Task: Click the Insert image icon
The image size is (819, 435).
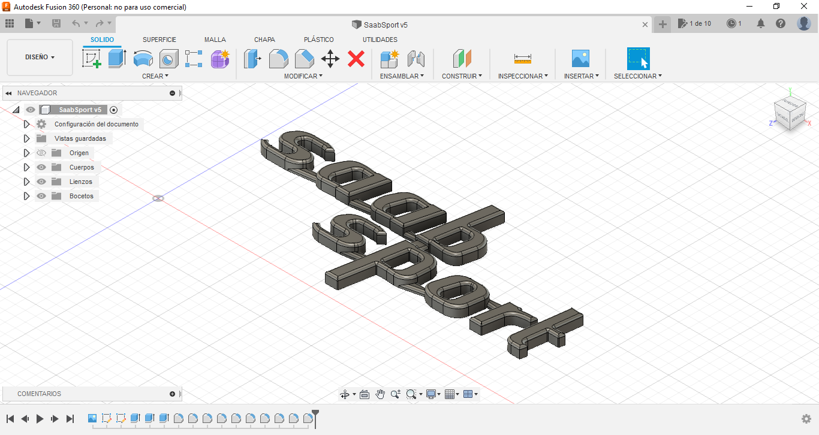Action: tap(580, 59)
